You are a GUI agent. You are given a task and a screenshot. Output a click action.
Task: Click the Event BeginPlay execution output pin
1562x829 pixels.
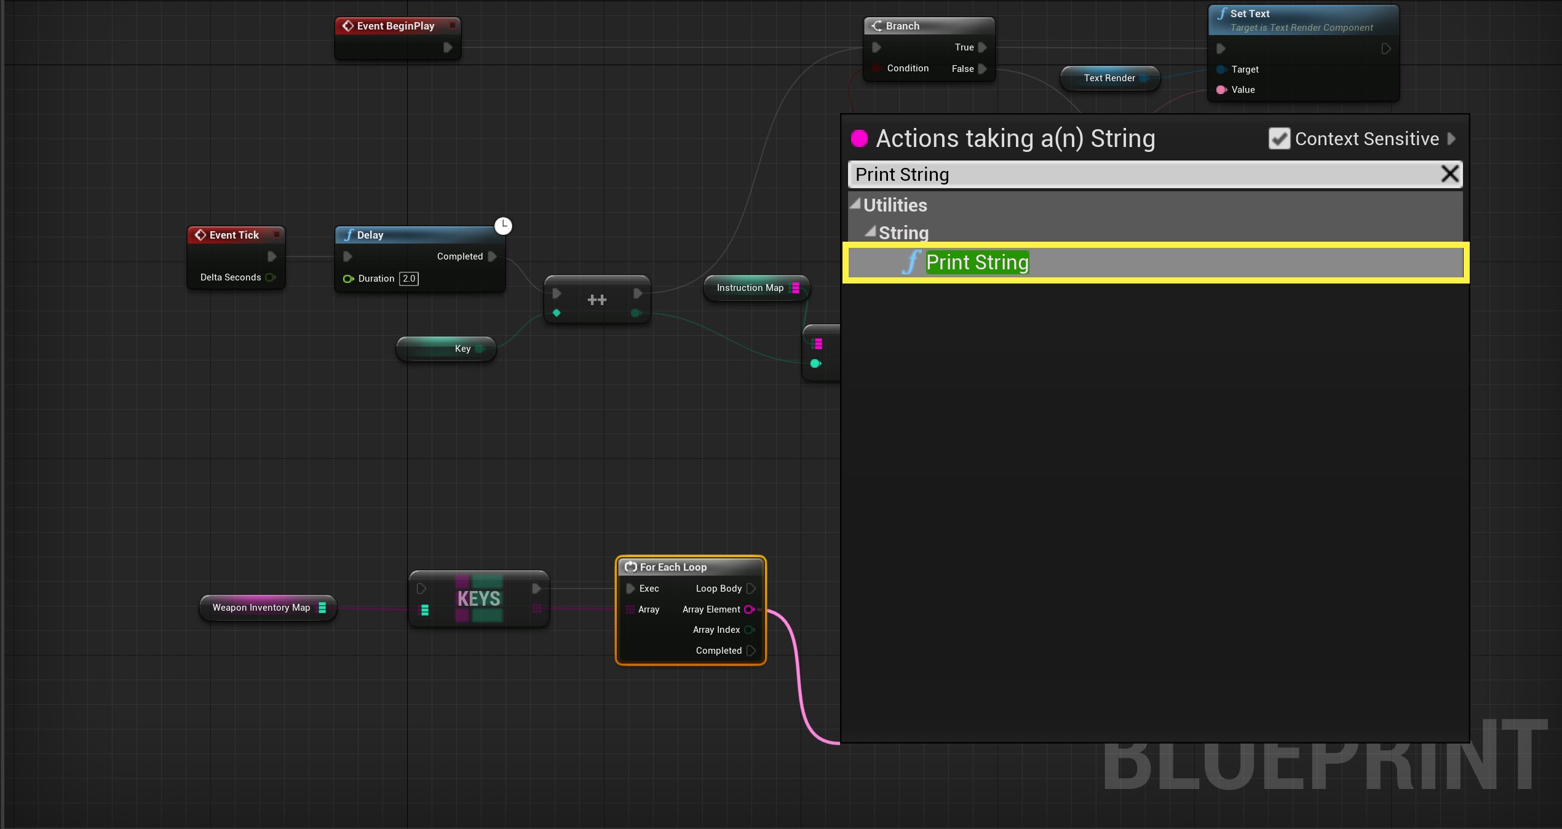[448, 47]
